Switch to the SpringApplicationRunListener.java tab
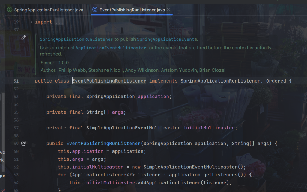 [x=49, y=10]
